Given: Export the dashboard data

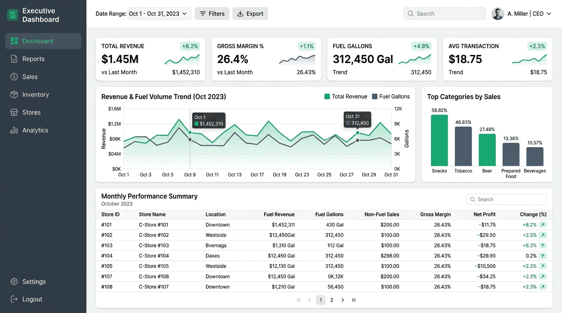Looking at the screenshot, I should [250, 14].
